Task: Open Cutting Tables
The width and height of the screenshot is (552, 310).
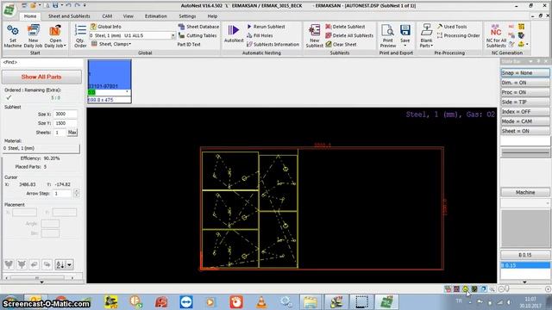Action: (198, 35)
